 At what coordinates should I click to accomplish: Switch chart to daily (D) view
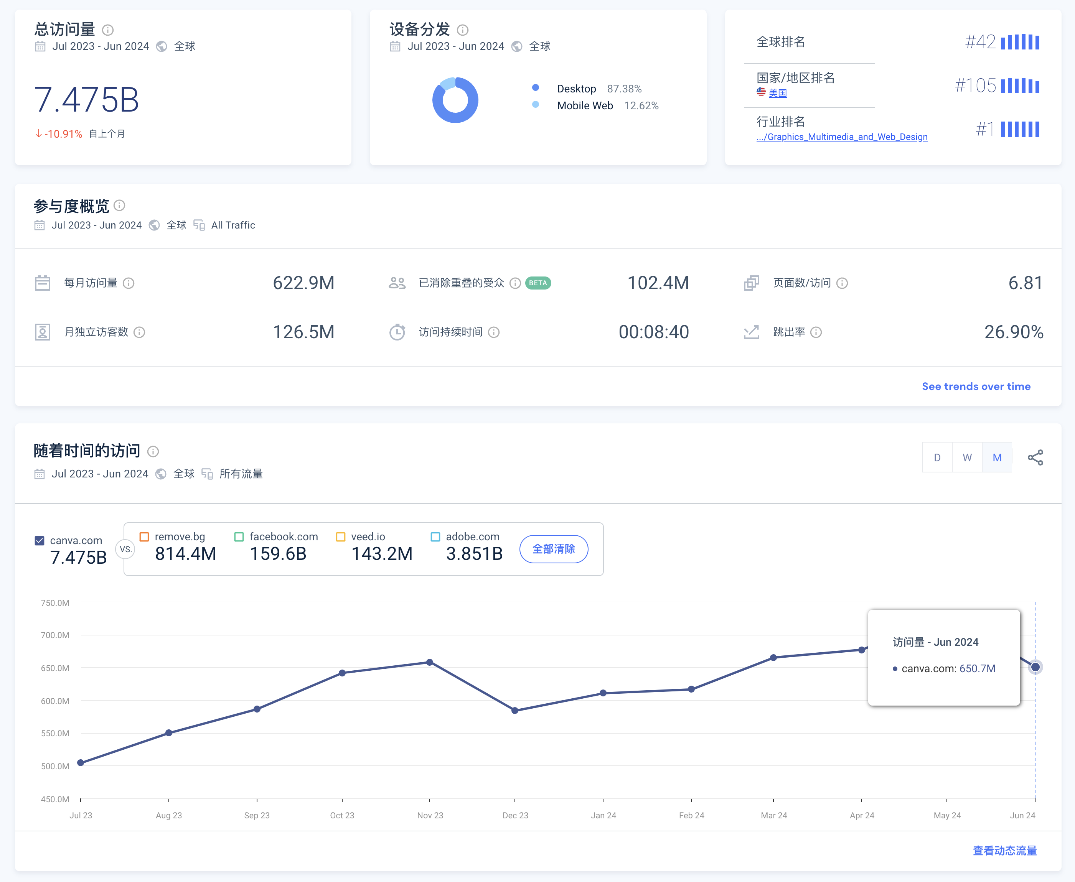point(937,458)
